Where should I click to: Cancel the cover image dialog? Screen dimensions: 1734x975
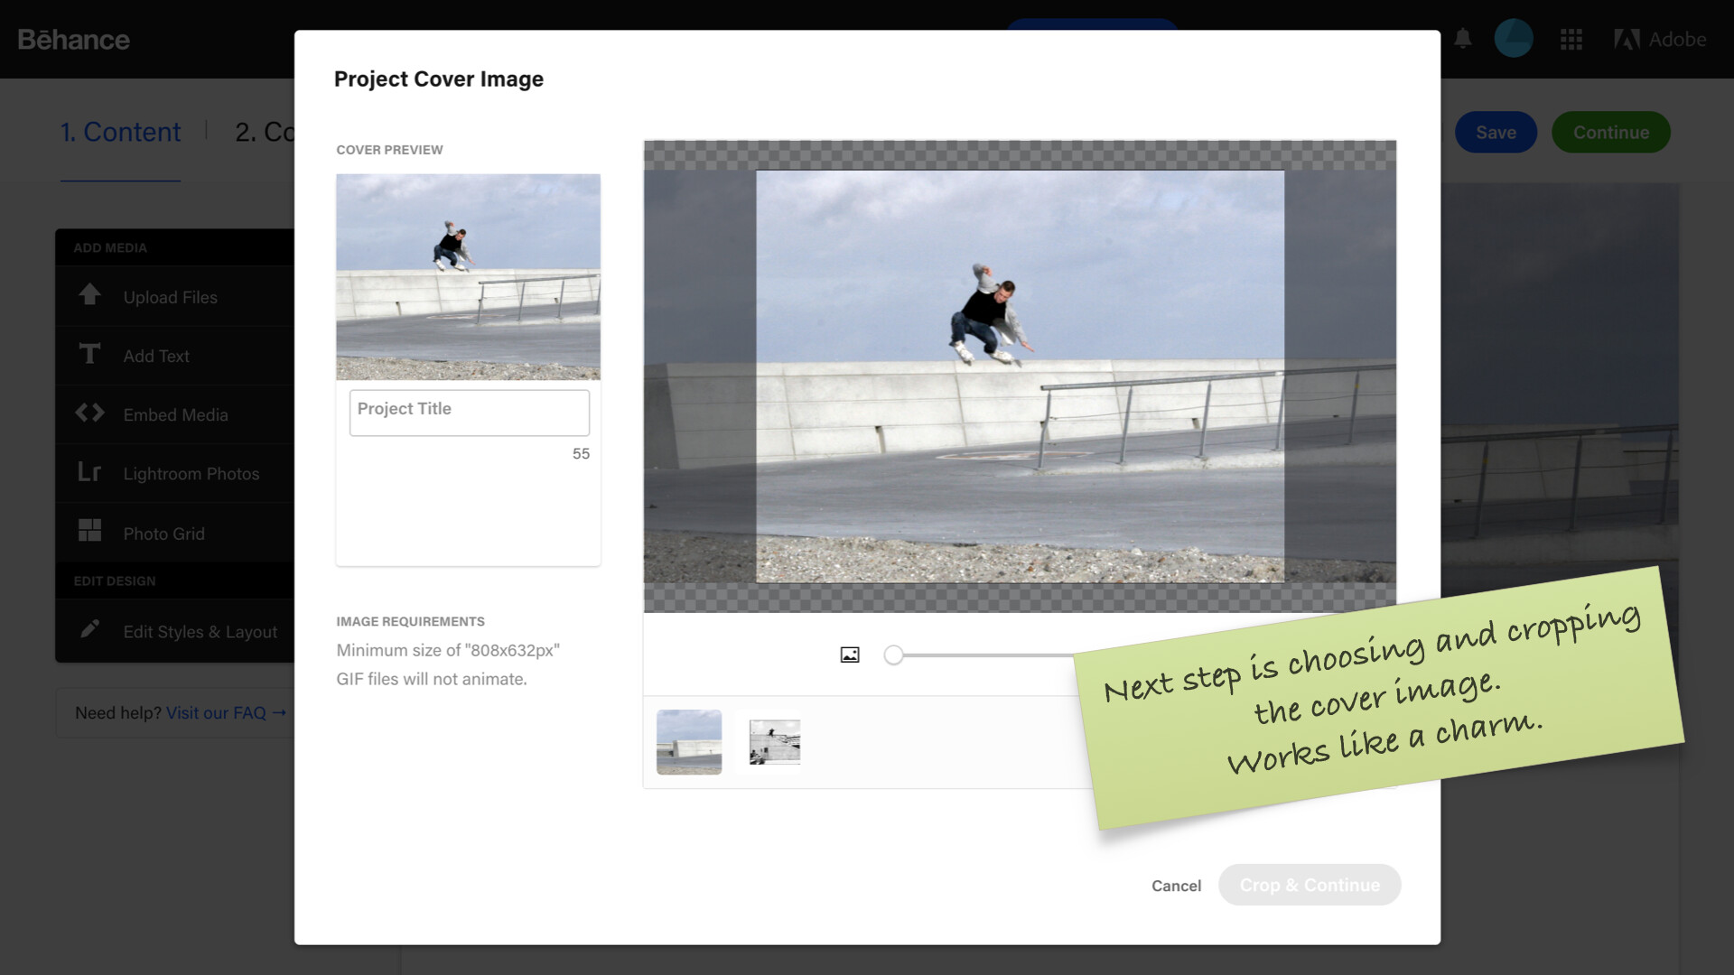(1176, 886)
